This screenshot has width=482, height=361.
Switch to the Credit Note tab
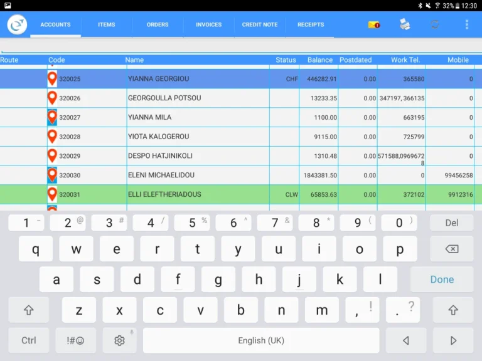(260, 24)
